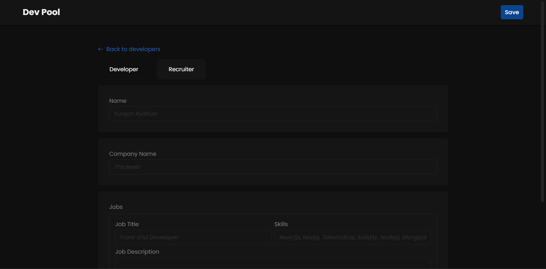Click the Skills input field
Image resolution: width=546 pixels, height=269 pixels.
pos(353,237)
